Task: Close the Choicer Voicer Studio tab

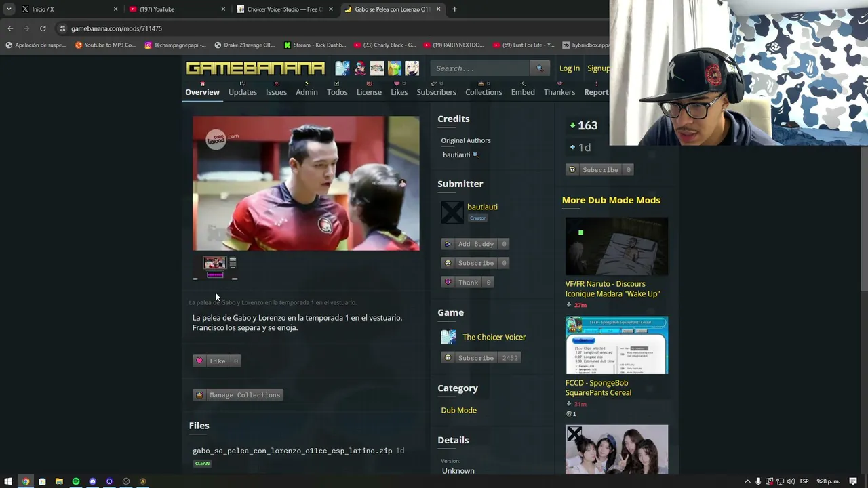Action: pos(331,9)
